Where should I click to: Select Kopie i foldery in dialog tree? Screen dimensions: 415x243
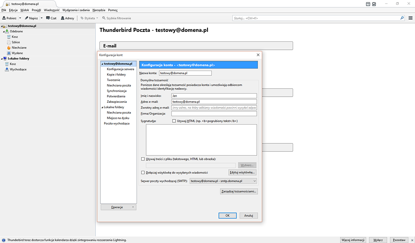click(x=116, y=75)
